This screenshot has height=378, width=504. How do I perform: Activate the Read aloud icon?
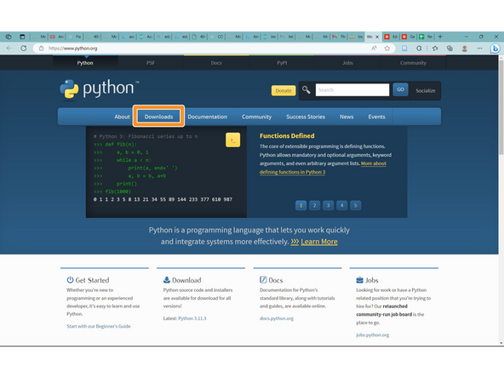click(374, 49)
